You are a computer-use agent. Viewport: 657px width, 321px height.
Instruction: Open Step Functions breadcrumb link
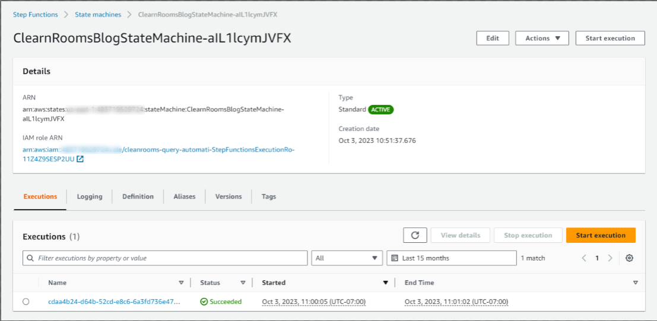coord(35,14)
